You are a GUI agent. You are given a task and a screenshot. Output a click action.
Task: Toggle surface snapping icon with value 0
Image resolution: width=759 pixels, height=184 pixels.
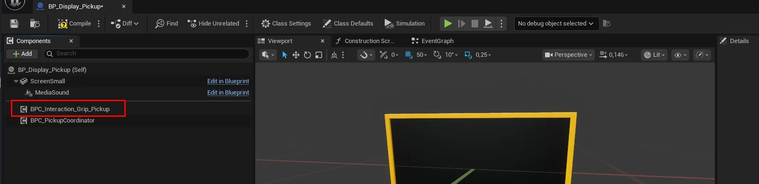(384, 55)
